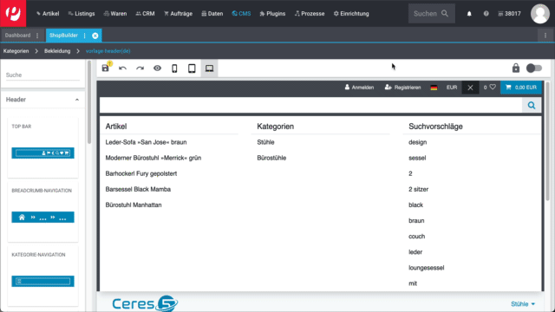Select the Top Bar widget thumbnail
This screenshot has height=312, width=555.
point(42,153)
